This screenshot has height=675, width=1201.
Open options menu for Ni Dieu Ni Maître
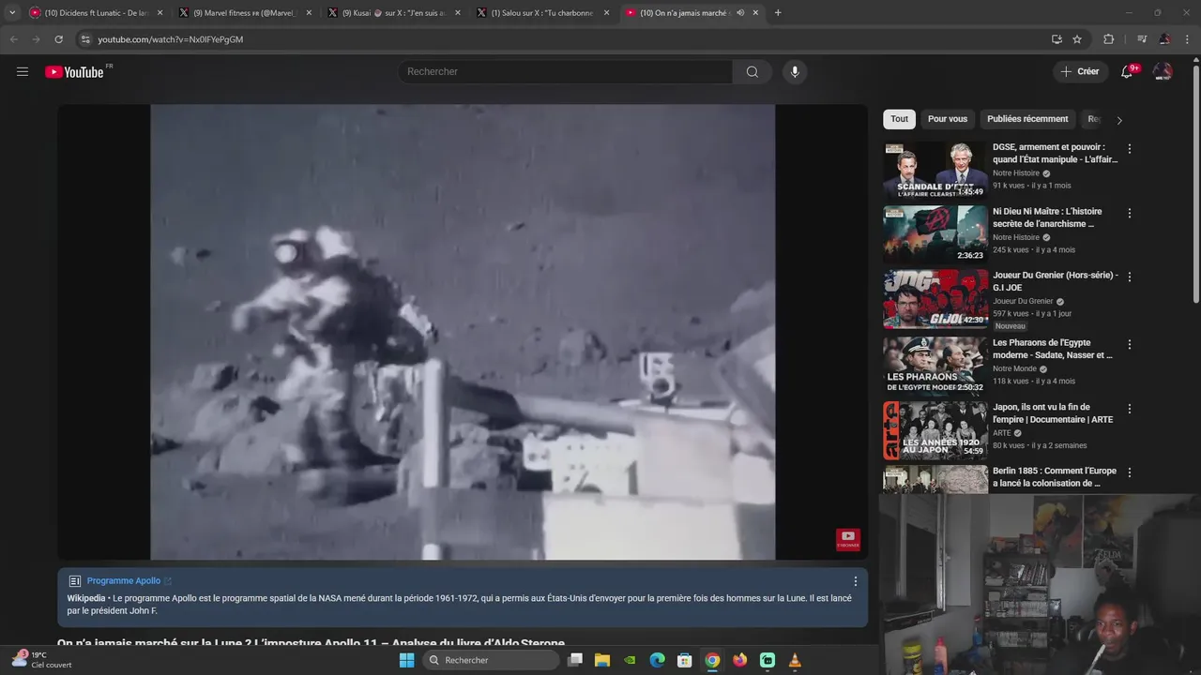click(1130, 214)
